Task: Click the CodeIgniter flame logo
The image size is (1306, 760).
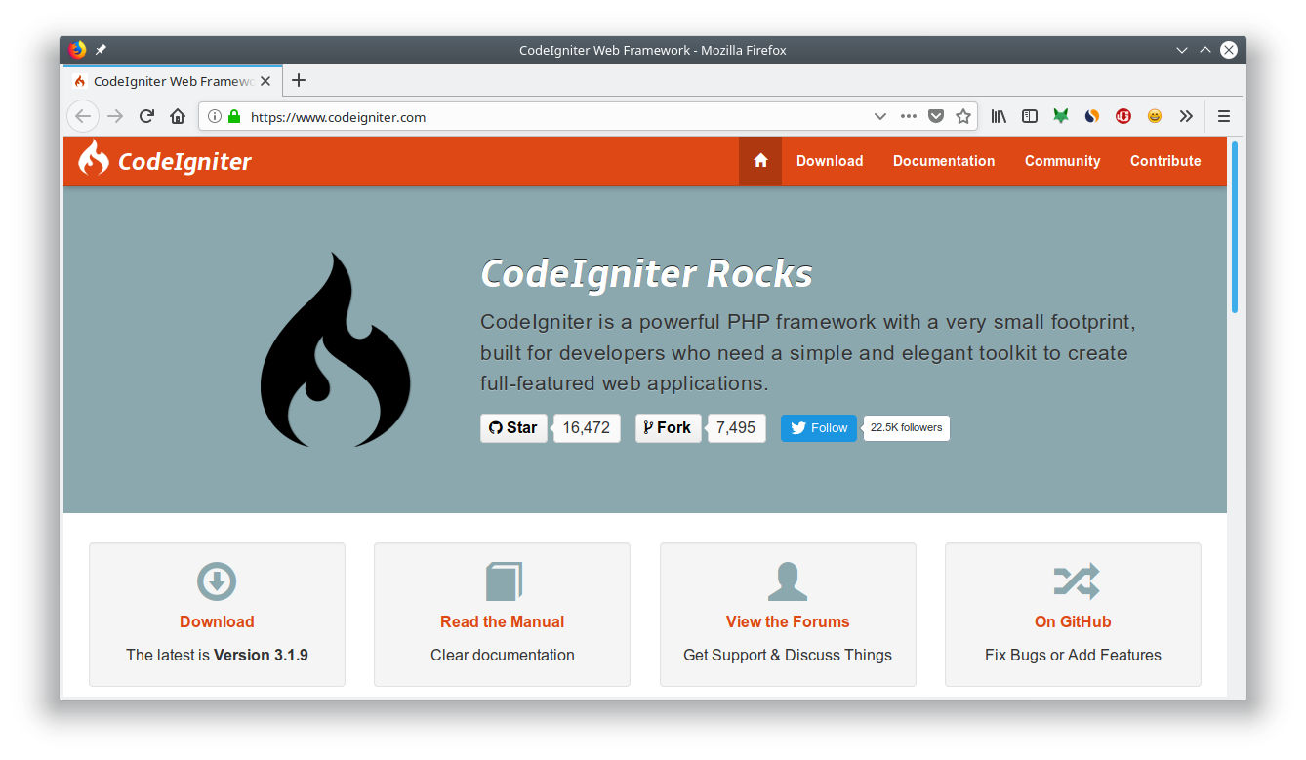Action: coord(93,160)
